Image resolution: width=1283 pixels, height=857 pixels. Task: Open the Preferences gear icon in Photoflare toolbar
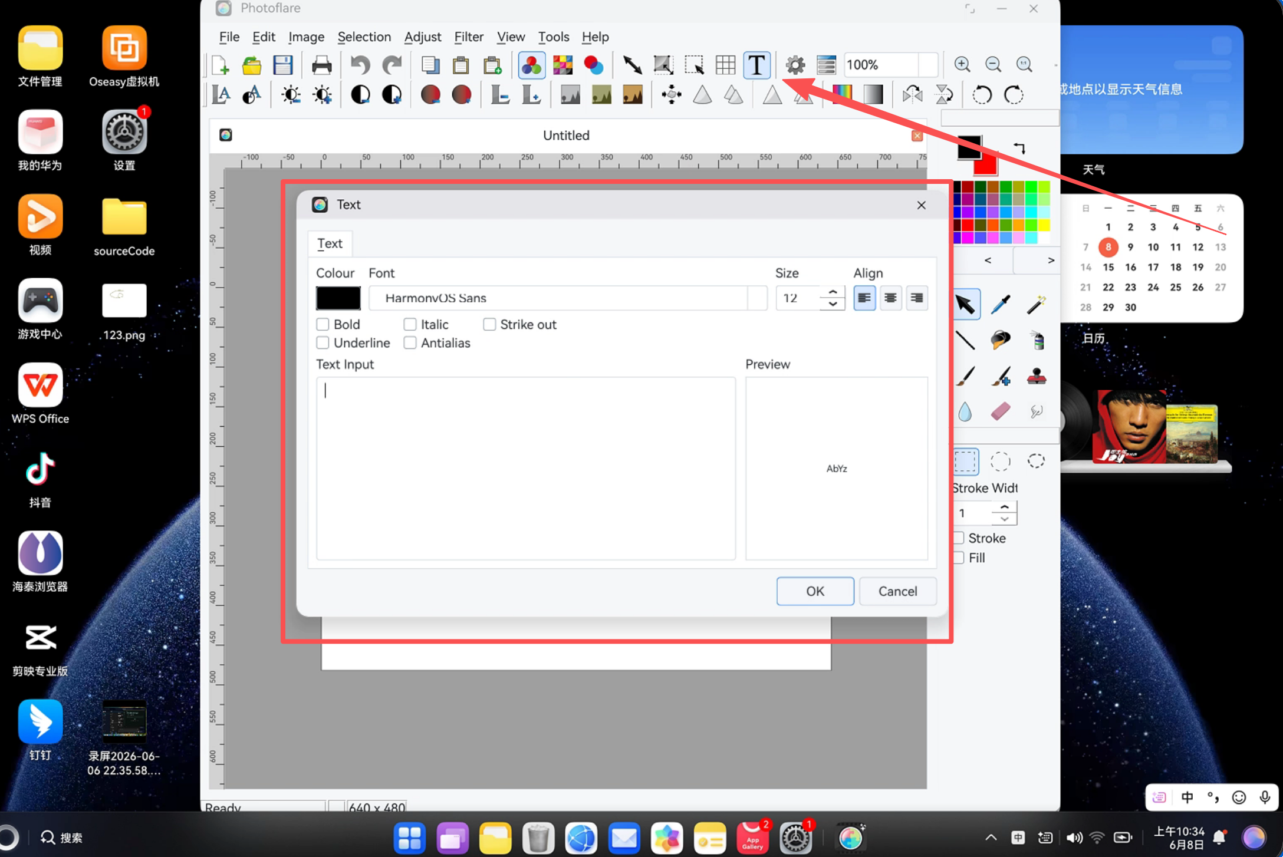tap(795, 65)
